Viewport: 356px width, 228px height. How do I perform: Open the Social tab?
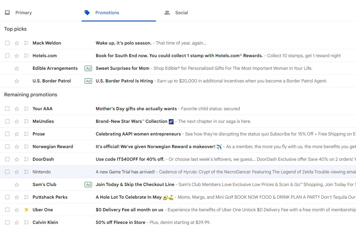pos(182,13)
